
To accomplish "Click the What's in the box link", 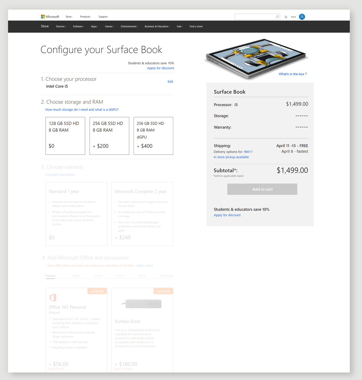I will (293, 74).
